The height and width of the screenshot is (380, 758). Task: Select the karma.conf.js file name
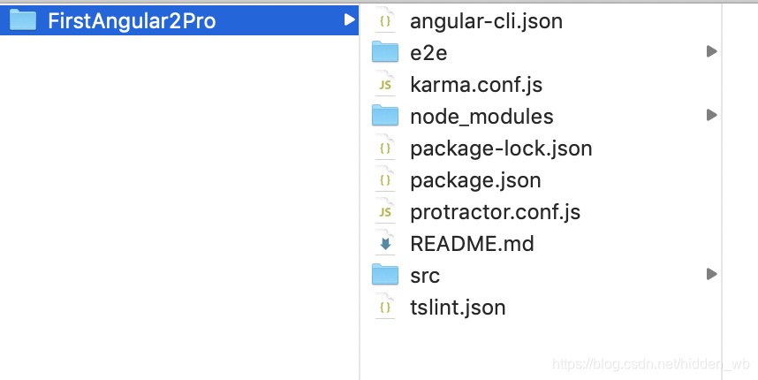476,85
